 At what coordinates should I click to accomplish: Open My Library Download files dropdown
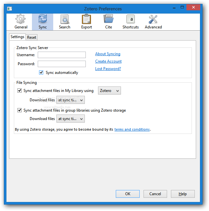[71, 100]
